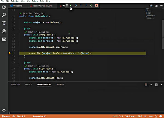Click Debug Test above wrongFood method
The height and width of the screenshot is (118, 164).
click(x=44, y=32)
